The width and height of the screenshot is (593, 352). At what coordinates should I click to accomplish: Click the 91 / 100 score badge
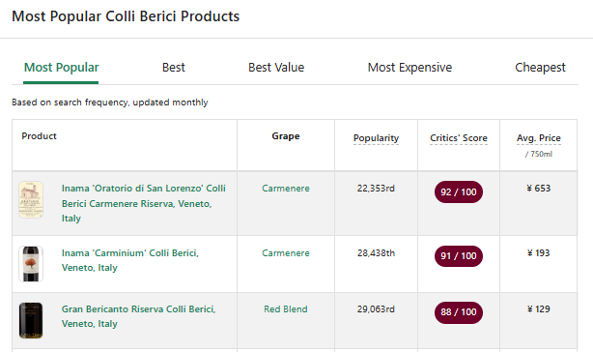[459, 256]
